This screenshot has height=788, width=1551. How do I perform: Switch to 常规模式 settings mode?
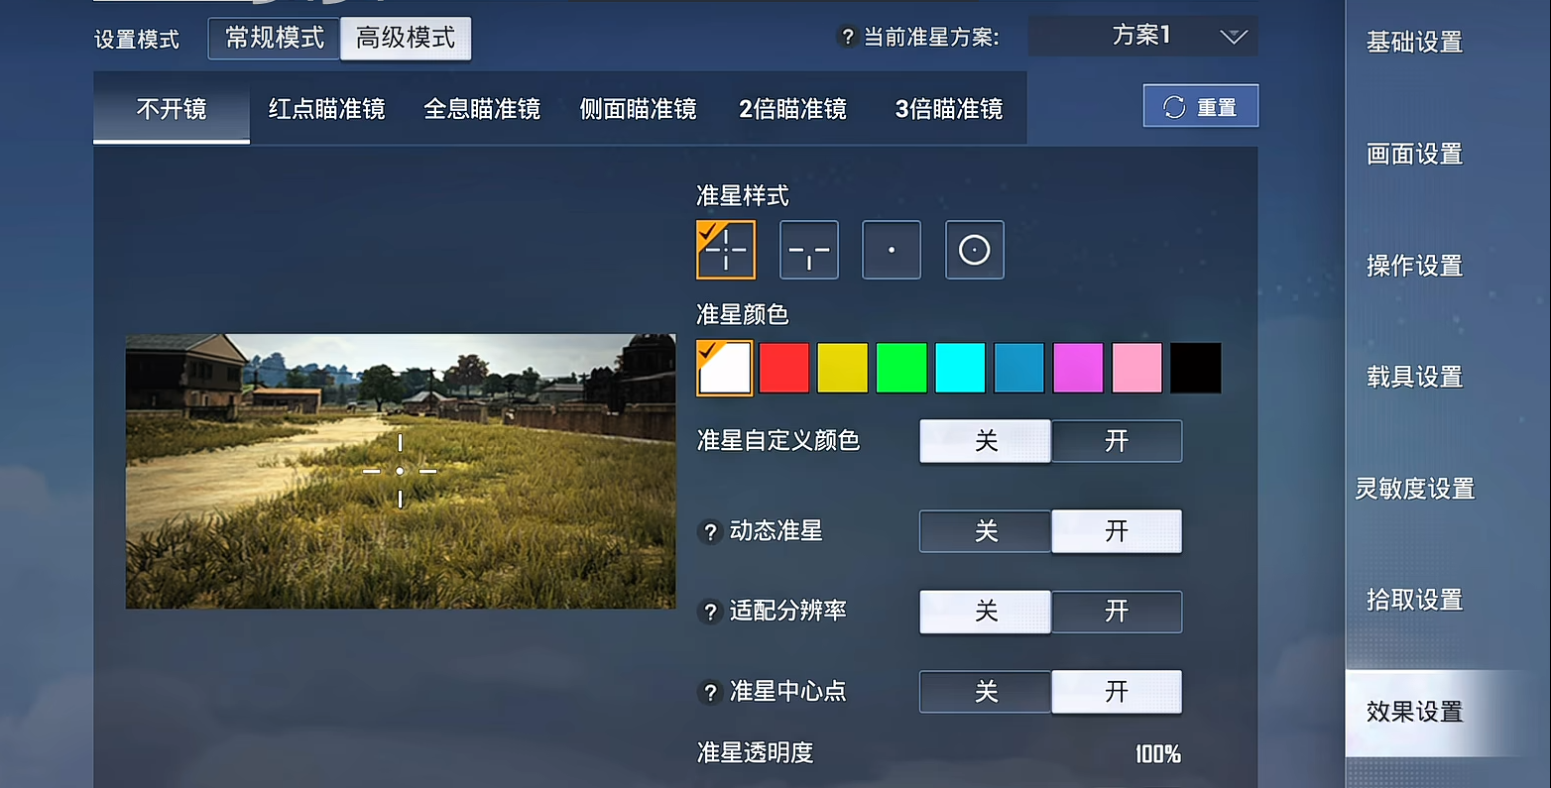click(275, 39)
